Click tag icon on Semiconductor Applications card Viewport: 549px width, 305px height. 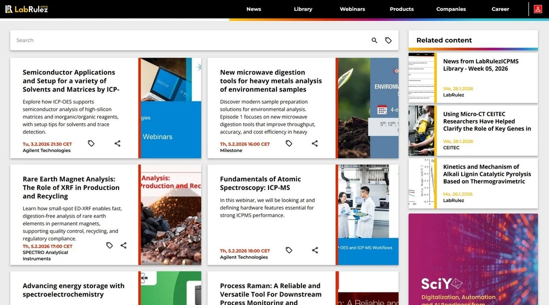91,143
